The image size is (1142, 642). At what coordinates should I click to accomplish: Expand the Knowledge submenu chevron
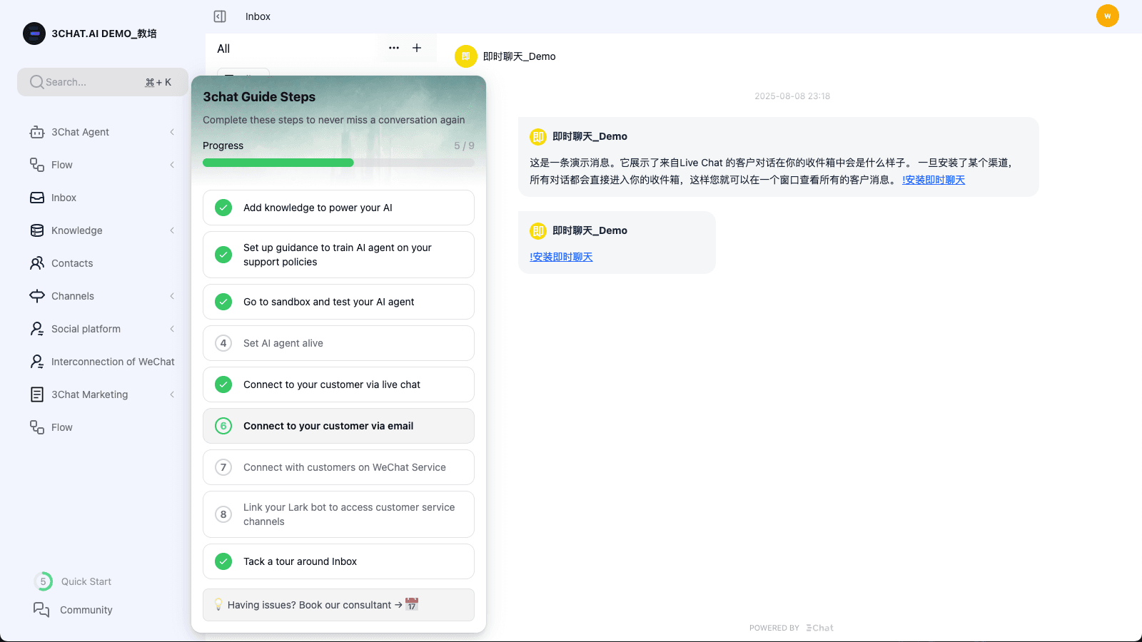tap(172, 230)
